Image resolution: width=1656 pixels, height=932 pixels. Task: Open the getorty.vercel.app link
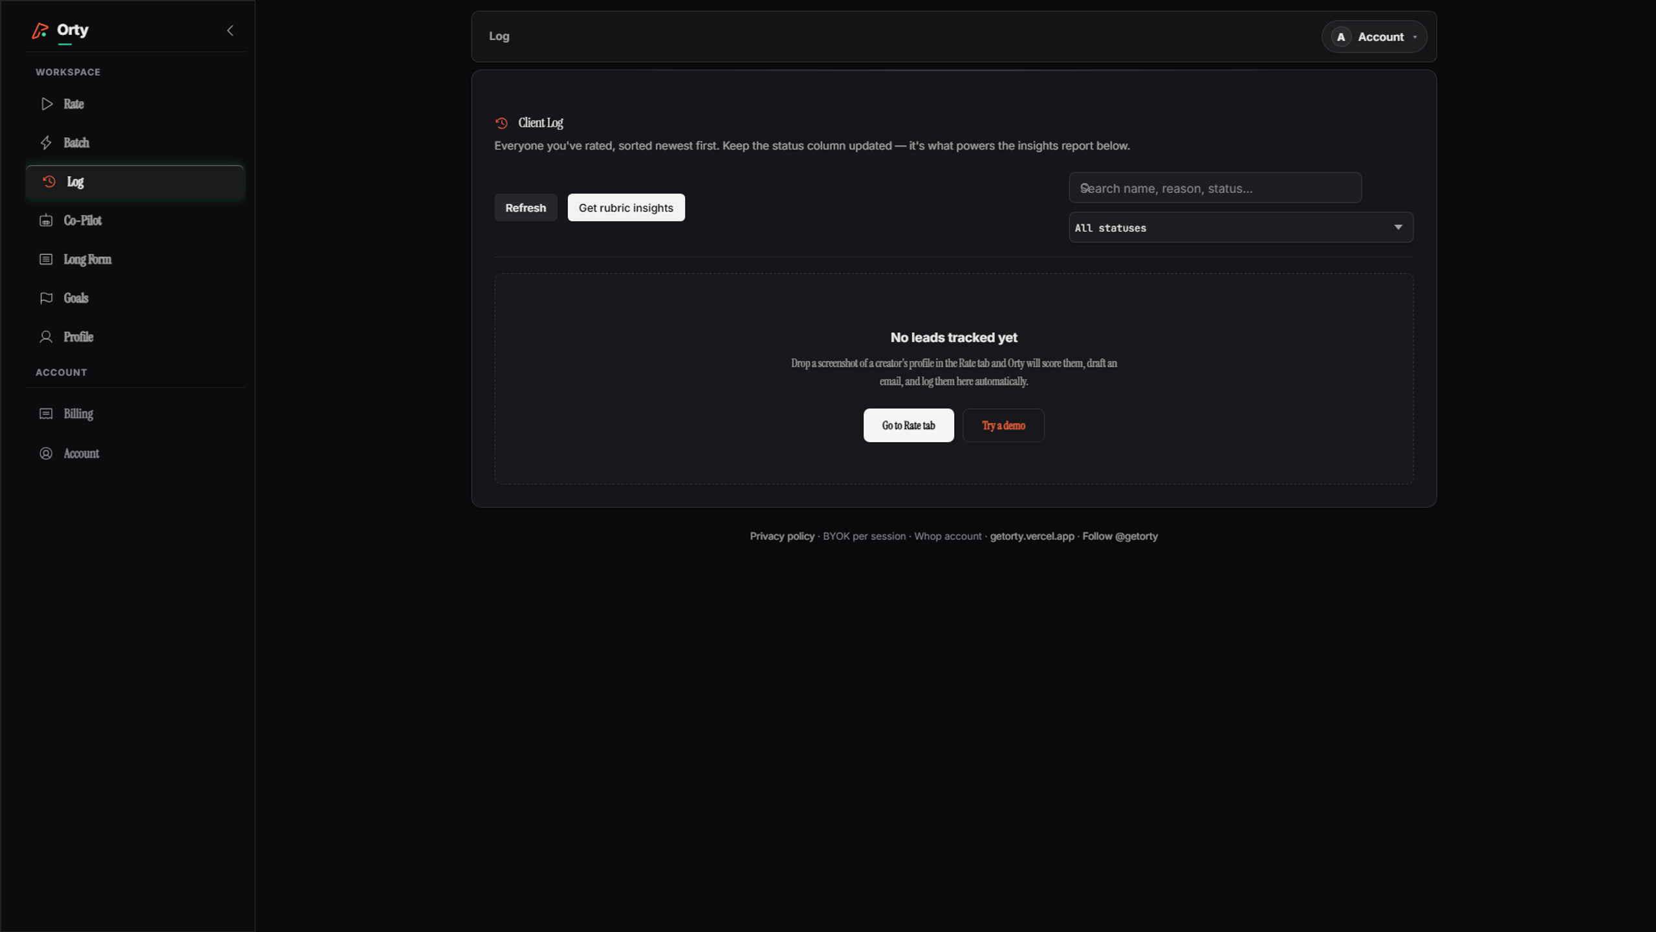(x=1032, y=536)
